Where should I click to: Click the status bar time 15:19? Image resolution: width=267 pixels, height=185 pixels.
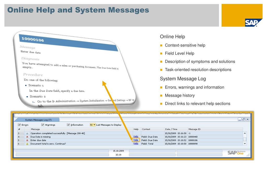point(118,155)
